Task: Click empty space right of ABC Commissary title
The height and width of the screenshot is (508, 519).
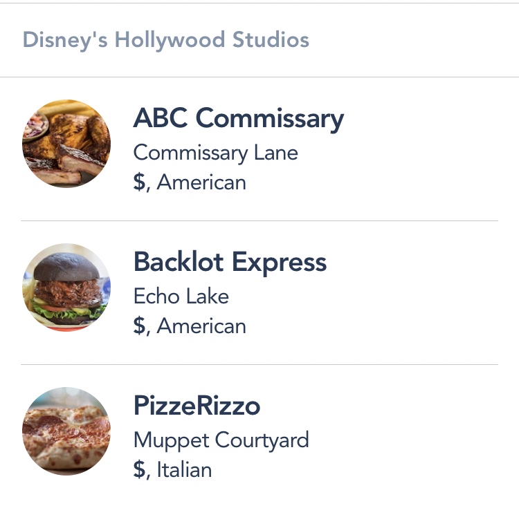Action: click(x=429, y=119)
